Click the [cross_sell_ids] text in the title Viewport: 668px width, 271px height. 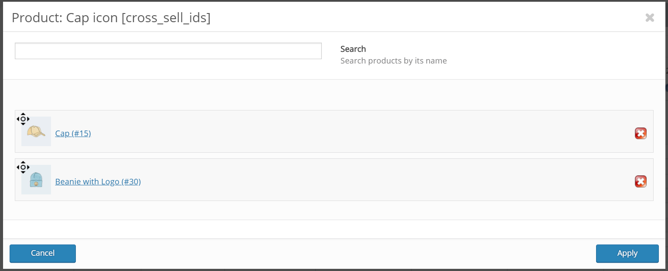tap(166, 18)
